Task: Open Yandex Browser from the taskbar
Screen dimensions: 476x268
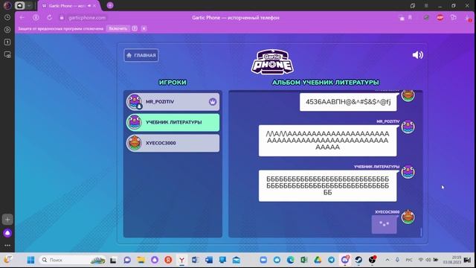Action: pos(181,260)
